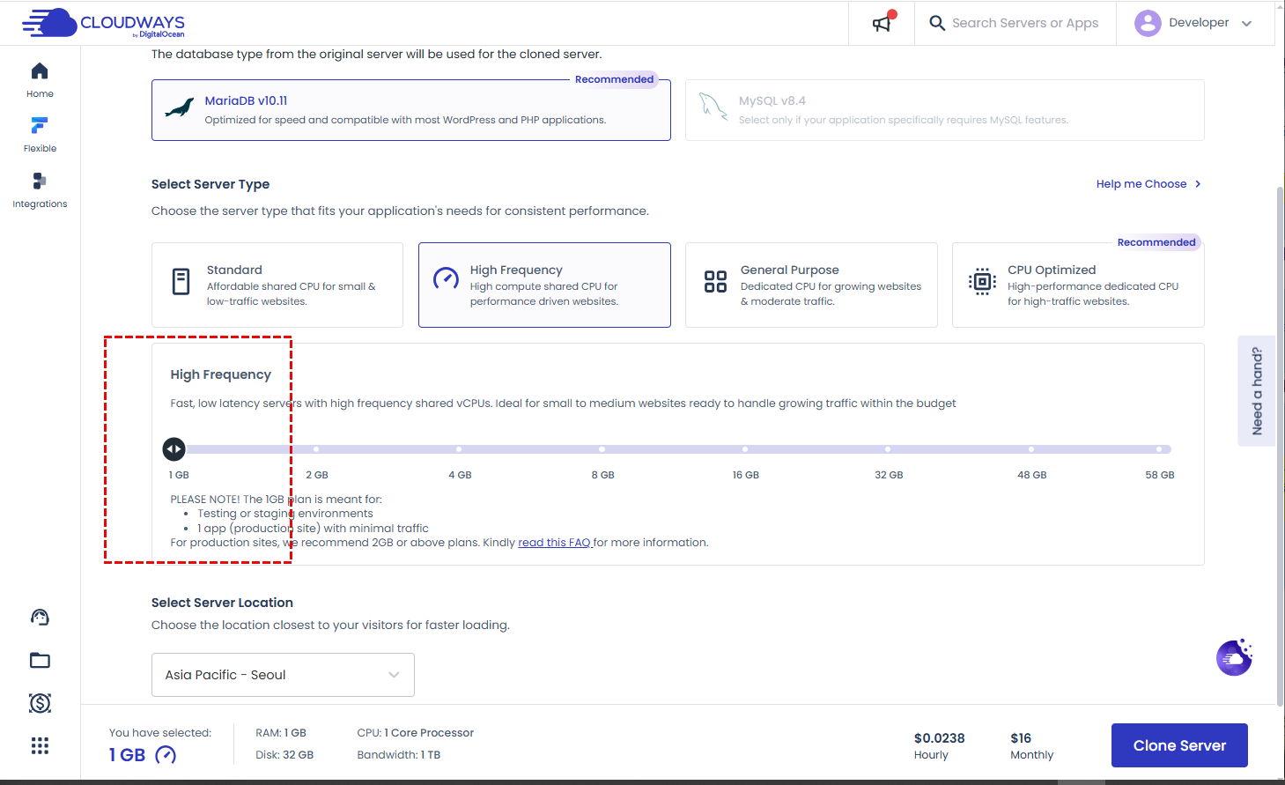Click the page vertical scrollbar

coord(1281,446)
